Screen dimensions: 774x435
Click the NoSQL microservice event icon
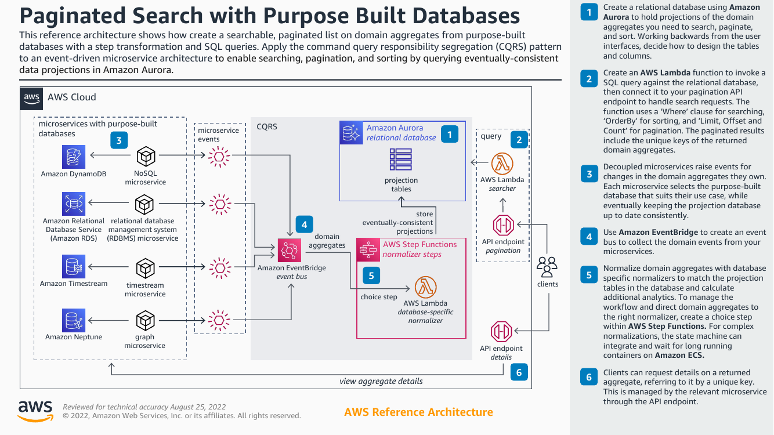tap(220, 156)
